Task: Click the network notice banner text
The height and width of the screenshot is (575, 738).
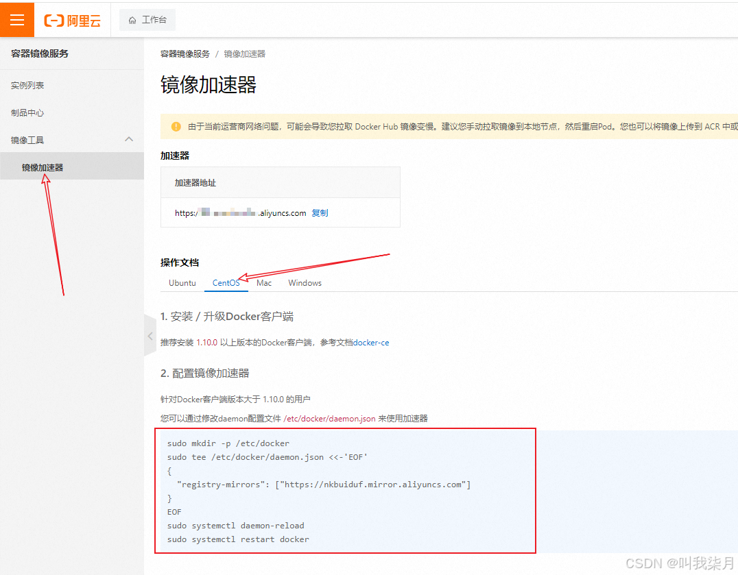Action: click(x=462, y=127)
